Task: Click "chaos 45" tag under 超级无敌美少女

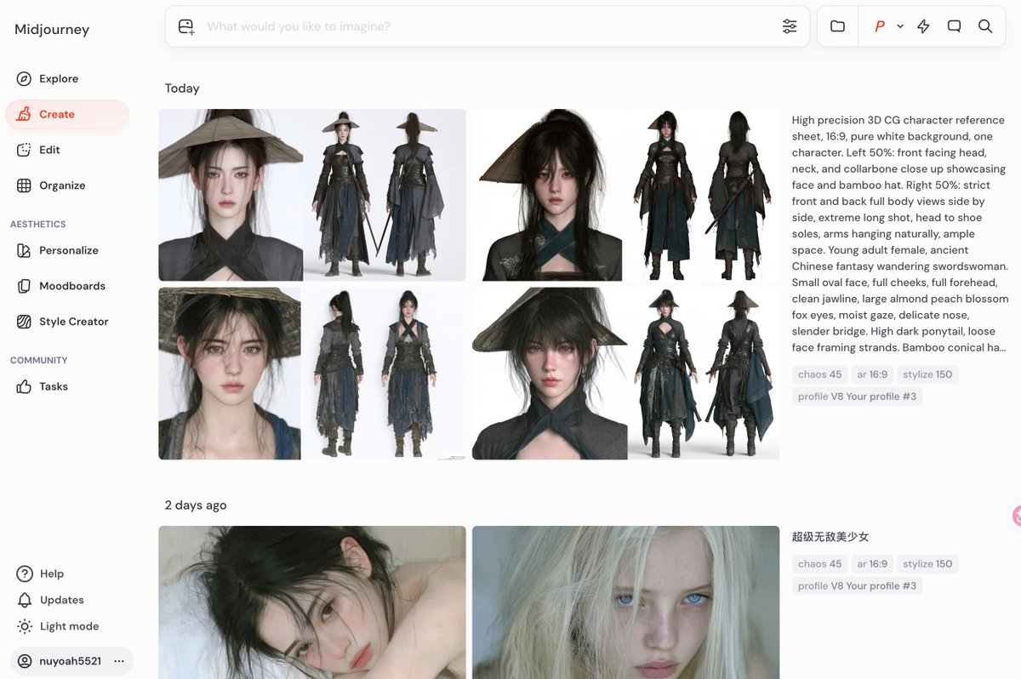Action: click(x=820, y=563)
